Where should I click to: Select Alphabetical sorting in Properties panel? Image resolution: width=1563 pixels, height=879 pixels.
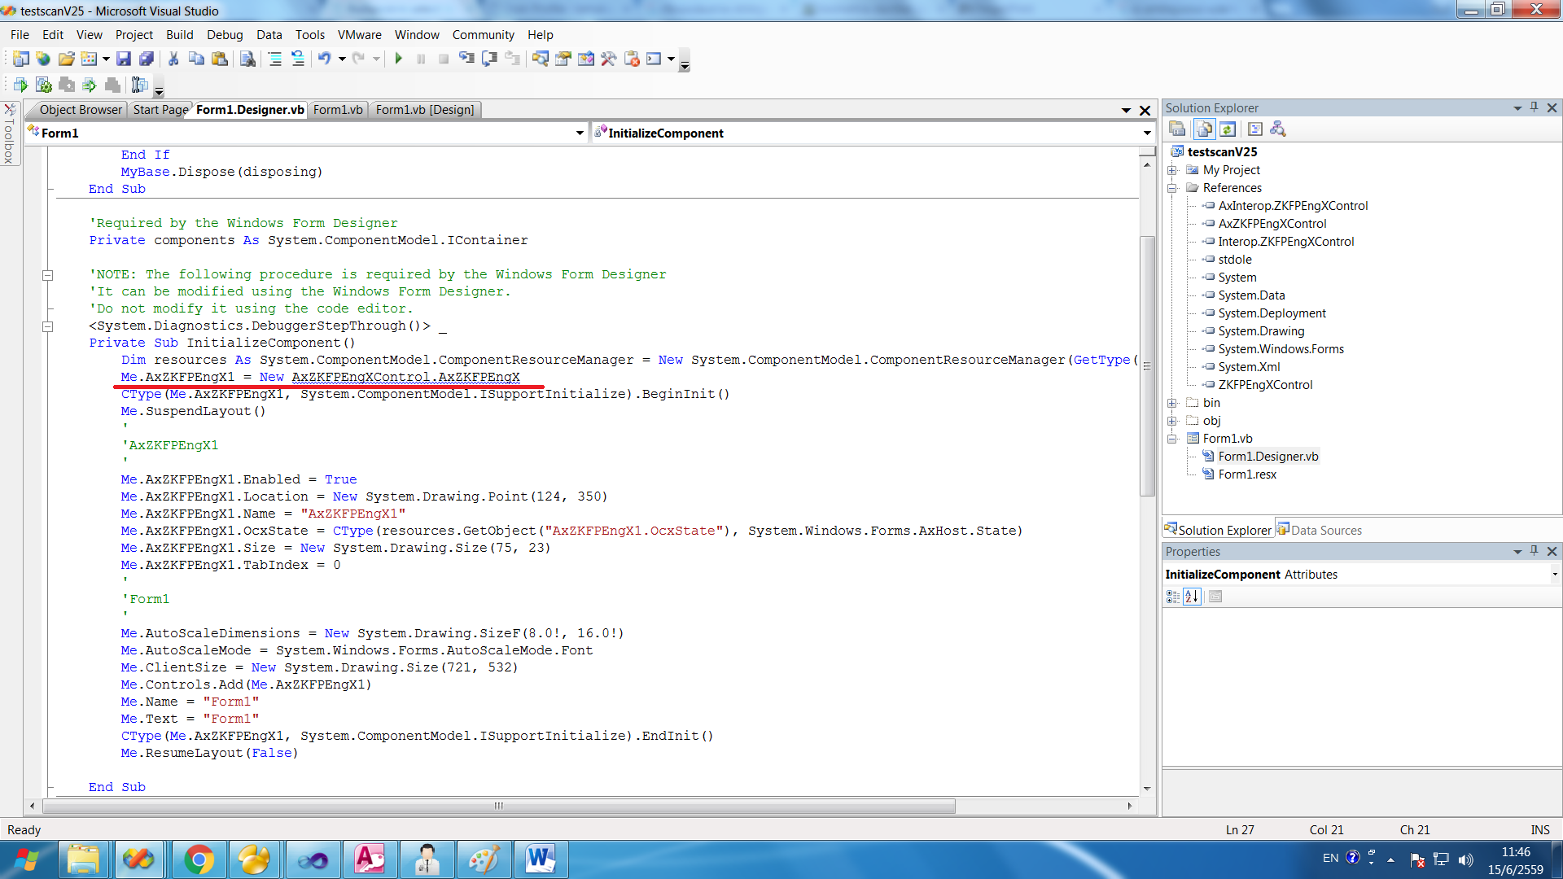[x=1192, y=596]
